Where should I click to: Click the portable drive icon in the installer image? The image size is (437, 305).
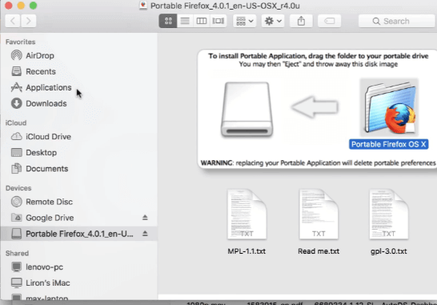coord(247,110)
